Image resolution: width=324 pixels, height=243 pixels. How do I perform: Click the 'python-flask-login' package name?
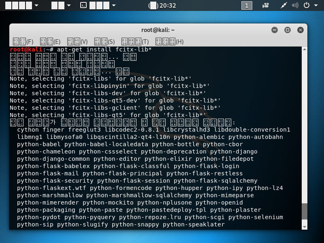207,166
